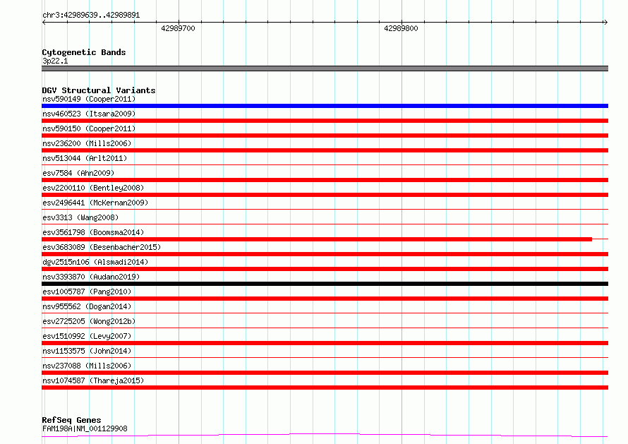This screenshot has height=444, width=628.
Task: Click the chr3:42989639..42989891 coordinates text
Action: (91, 16)
